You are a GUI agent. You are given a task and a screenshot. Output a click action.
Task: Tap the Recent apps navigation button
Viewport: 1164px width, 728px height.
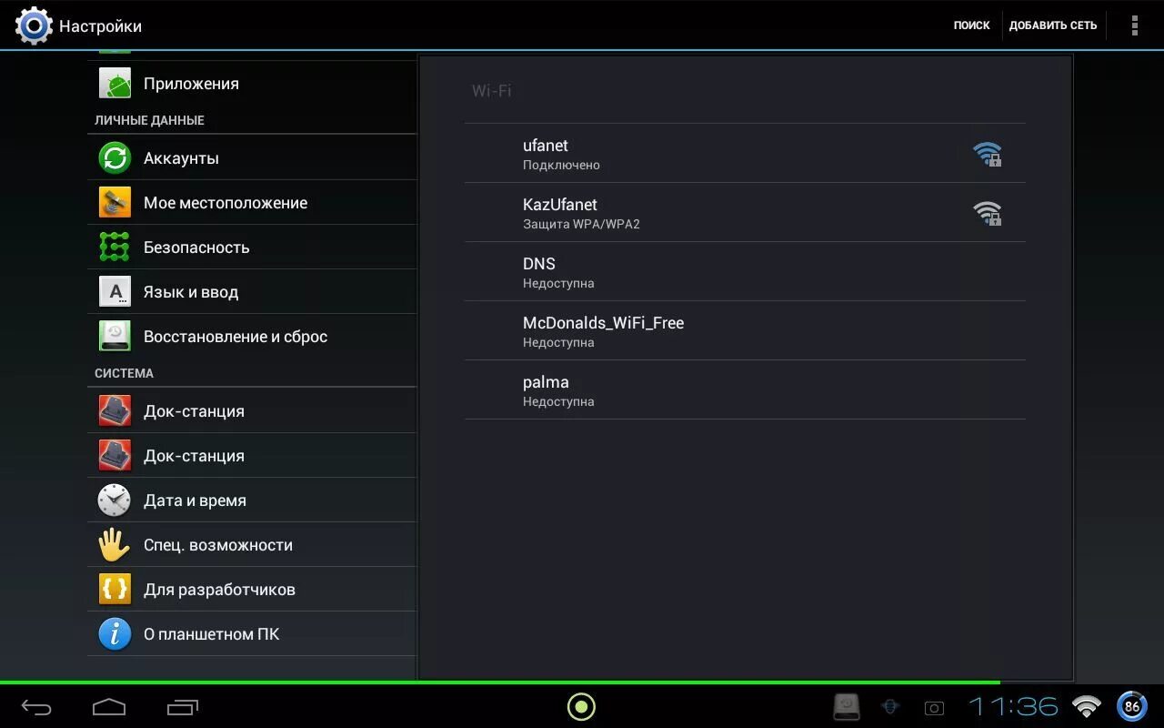tap(183, 707)
